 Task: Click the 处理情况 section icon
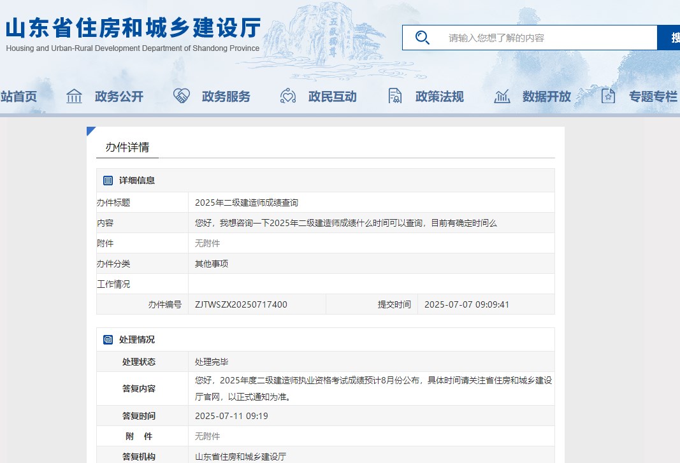[108, 340]
